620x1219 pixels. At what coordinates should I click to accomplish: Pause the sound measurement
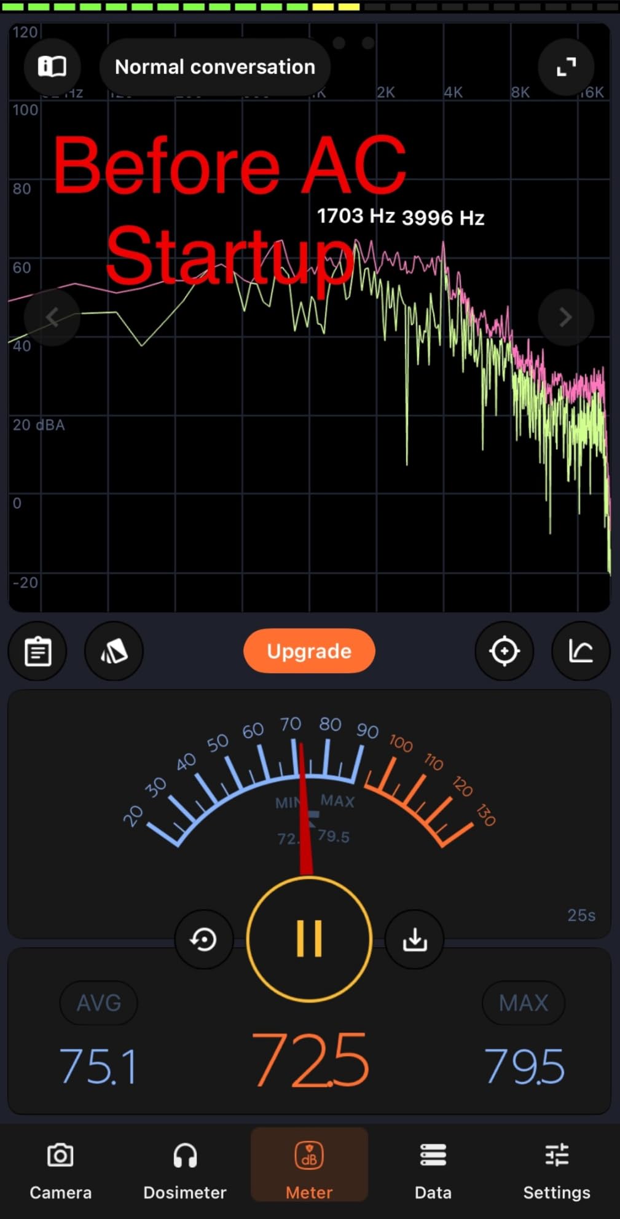point(309,939)
